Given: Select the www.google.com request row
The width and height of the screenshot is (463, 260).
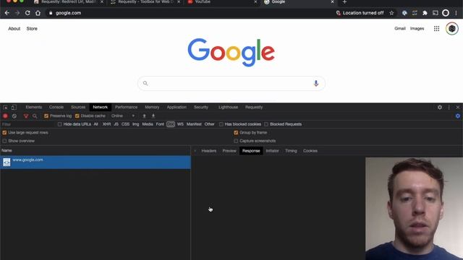Looking at the screenshot, I should click(x=95, y=162).
